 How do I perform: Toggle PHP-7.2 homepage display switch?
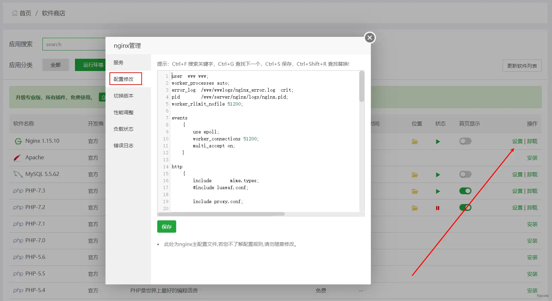465,207
